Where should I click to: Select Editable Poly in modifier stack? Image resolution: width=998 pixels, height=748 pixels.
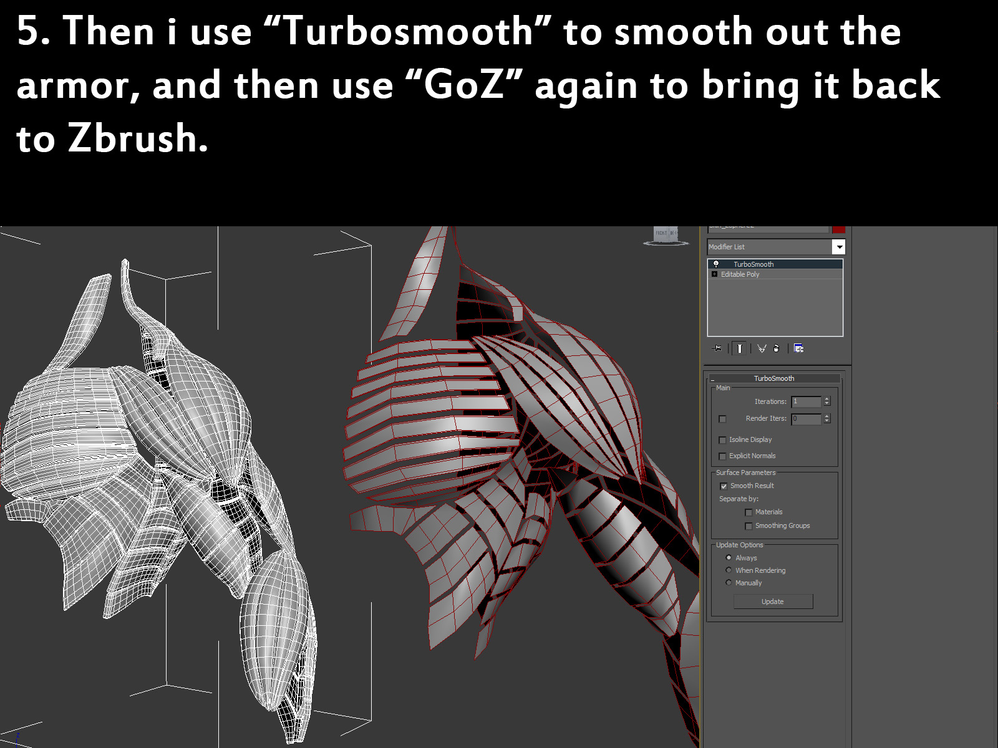click(x=775, y=274)
